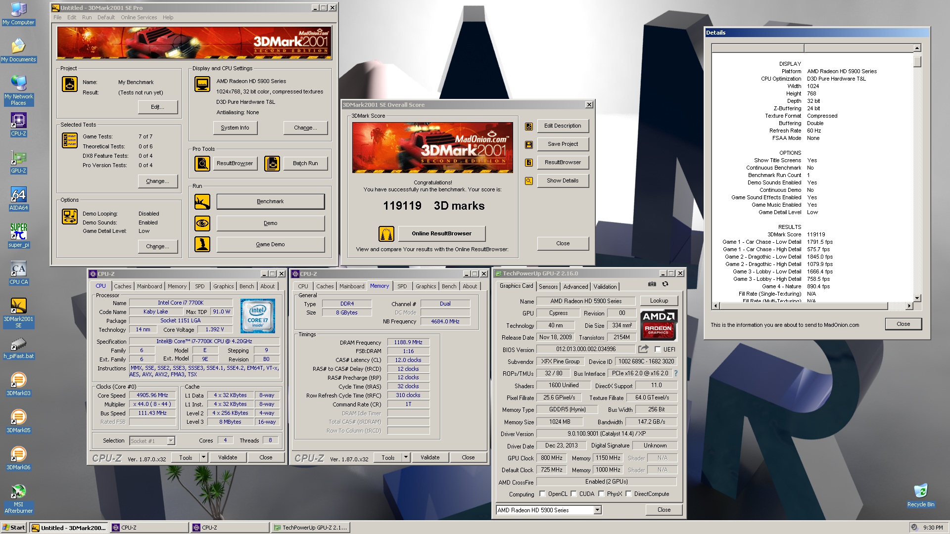The image size is (950, 534).
Task: Open Help menu in 3DMark2001
Action: click(x=168, y=17)
